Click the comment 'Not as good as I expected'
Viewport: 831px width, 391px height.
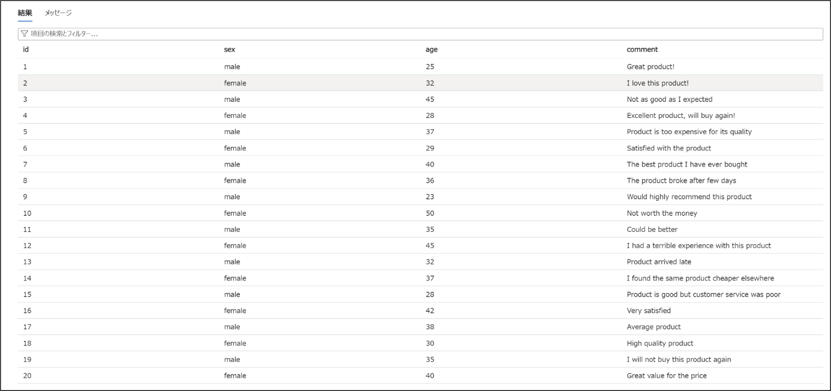click(670, 100)
